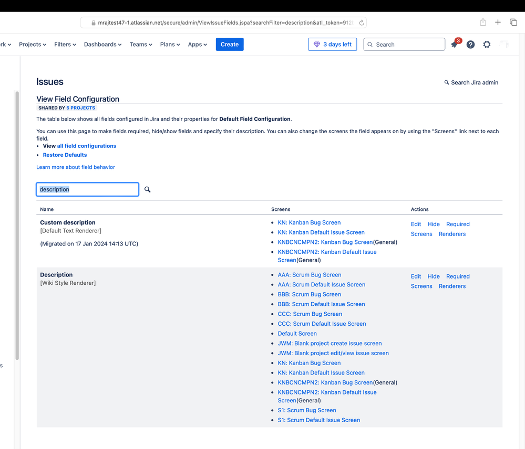The width and height of the screenshot is (525, 449).
Task: Open the help question mark icon
Action: coord(470,45)
